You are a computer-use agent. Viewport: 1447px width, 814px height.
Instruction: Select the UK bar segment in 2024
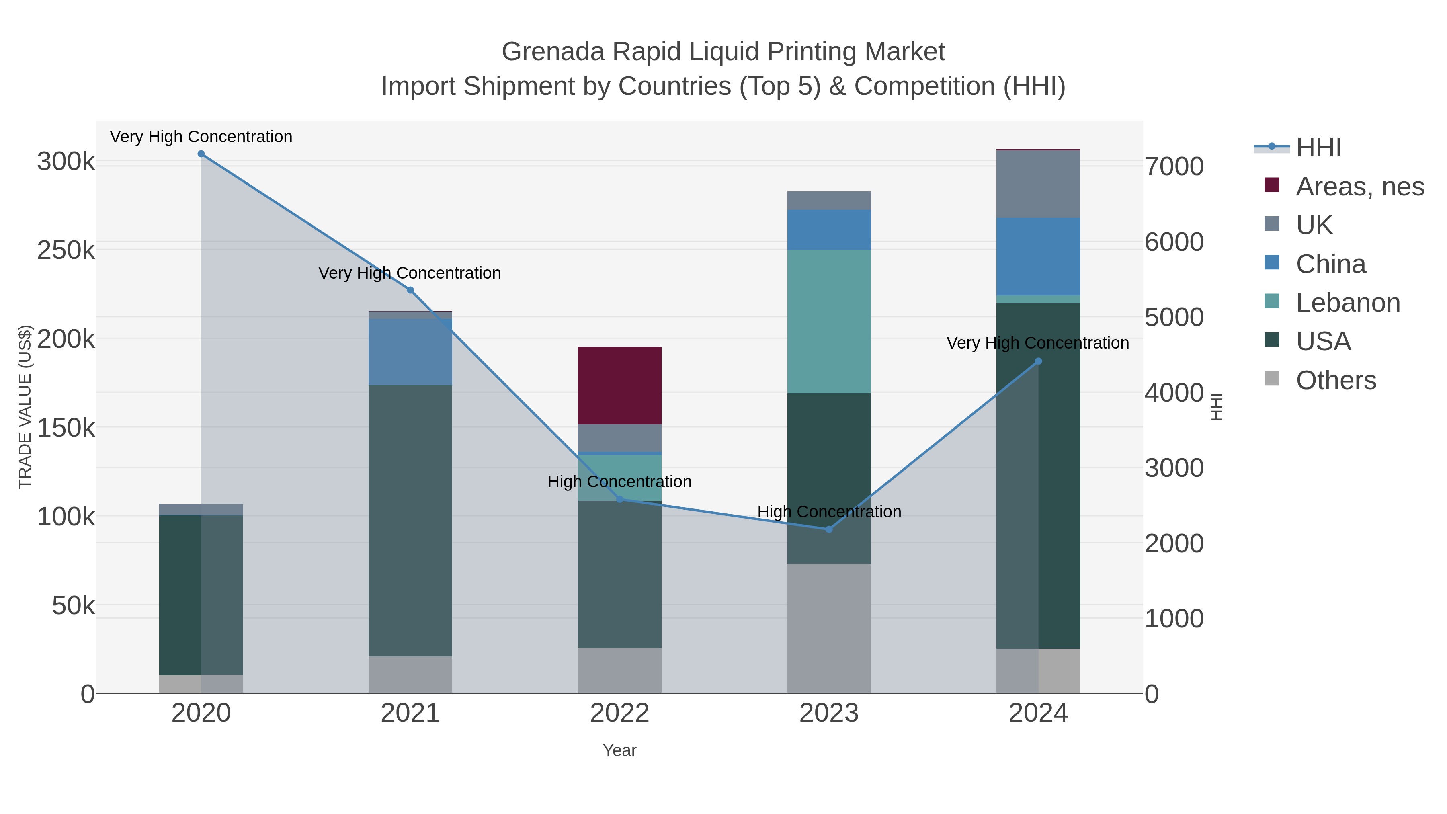click(1038, 184)
